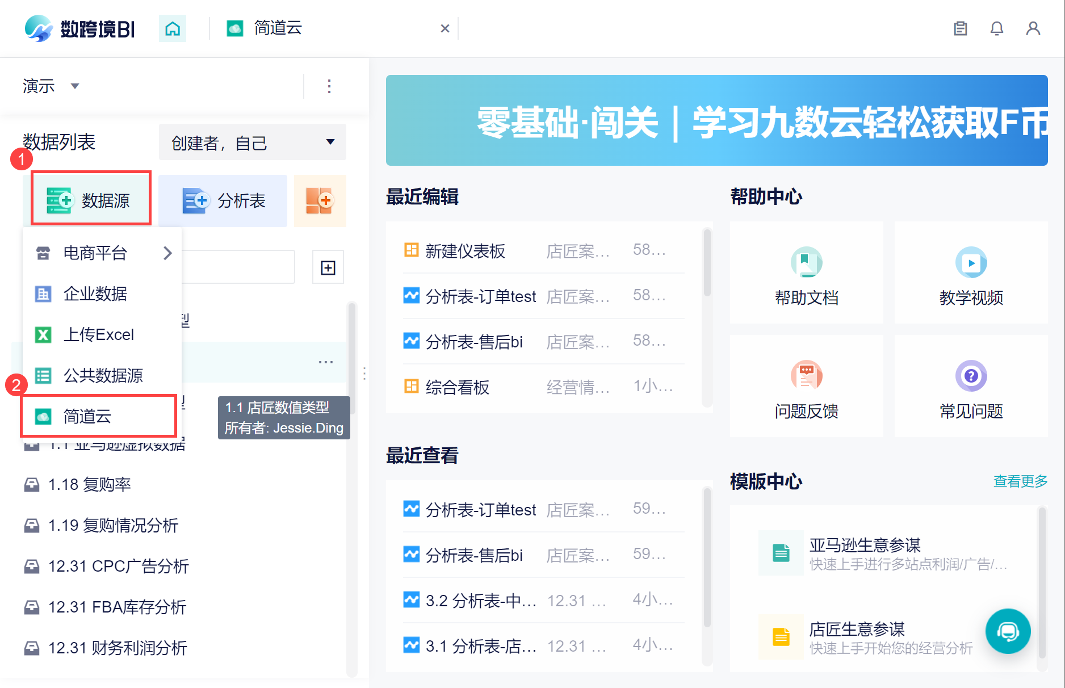Open 3.1 分析表-店… in recently viewed
Screen dimensions: 1065x688
tap(543, 645)
